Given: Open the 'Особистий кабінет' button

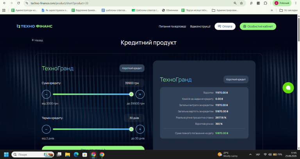Looking at the screenshot, I should (x=258, y=26).
